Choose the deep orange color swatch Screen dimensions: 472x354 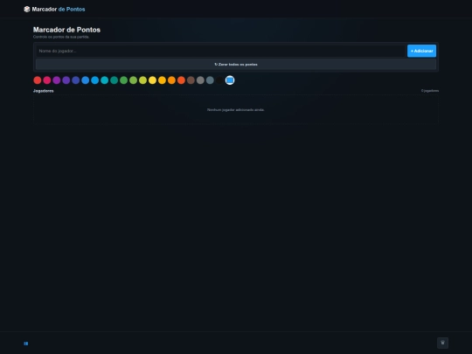[x=181, y=80]
